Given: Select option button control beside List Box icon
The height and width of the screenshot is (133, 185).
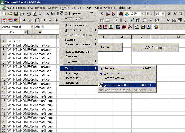Looking at the screenshot, I should pyautogui.click(x=168, y=20).
